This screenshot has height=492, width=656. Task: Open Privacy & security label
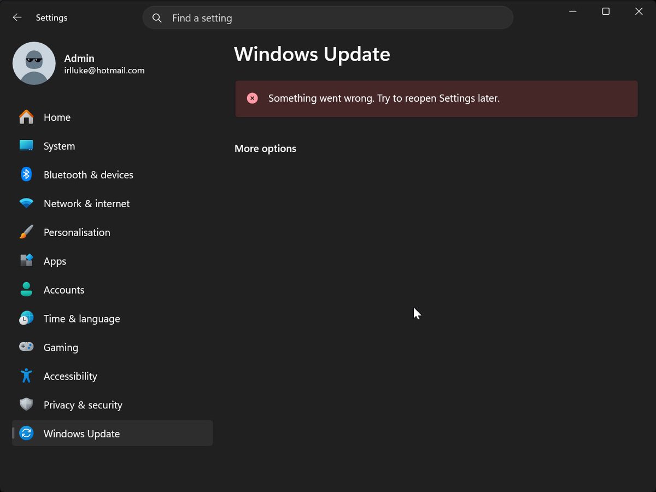[x=83, y=405]
